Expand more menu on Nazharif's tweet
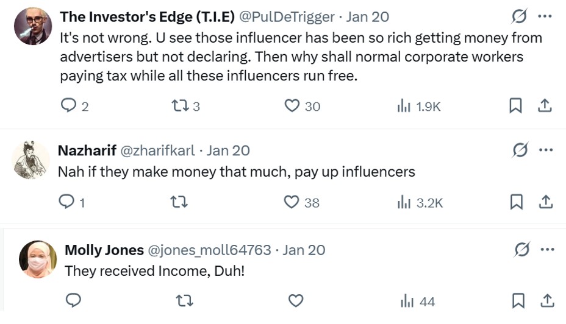 (x=546, y=150)
